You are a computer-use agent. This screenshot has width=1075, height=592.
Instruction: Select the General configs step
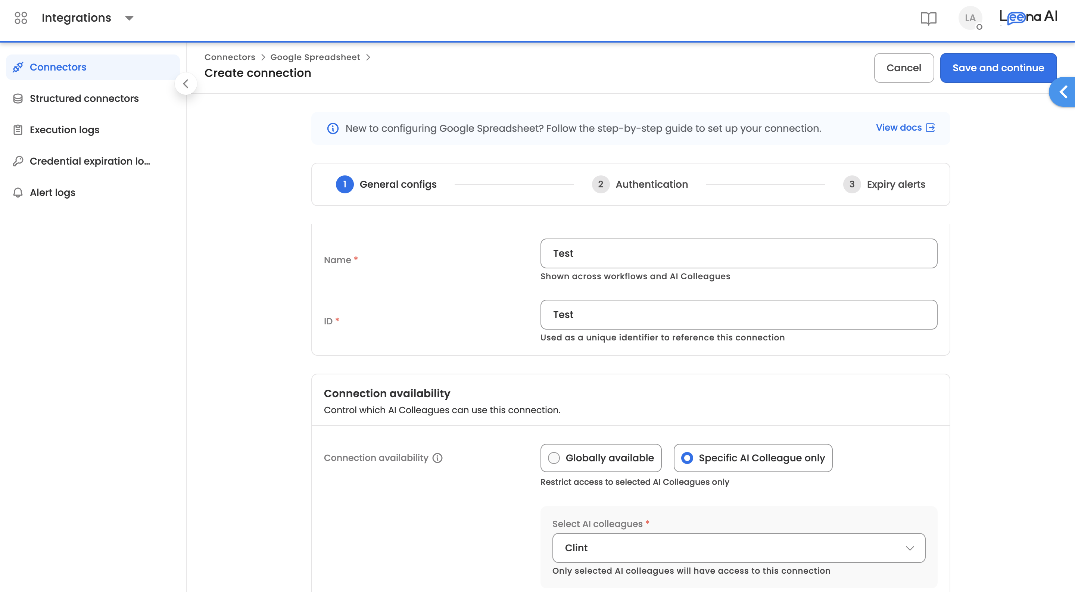386,184
